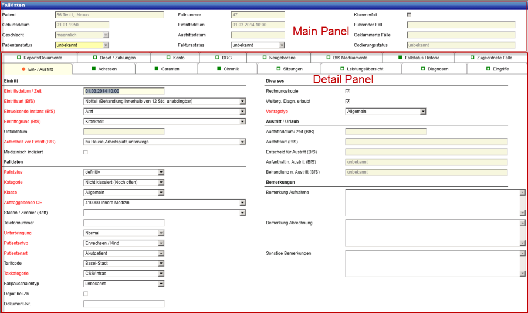Click the Telefonnummer input field
The height and width of the screenshot is (313, 528).
pos(124,223)
